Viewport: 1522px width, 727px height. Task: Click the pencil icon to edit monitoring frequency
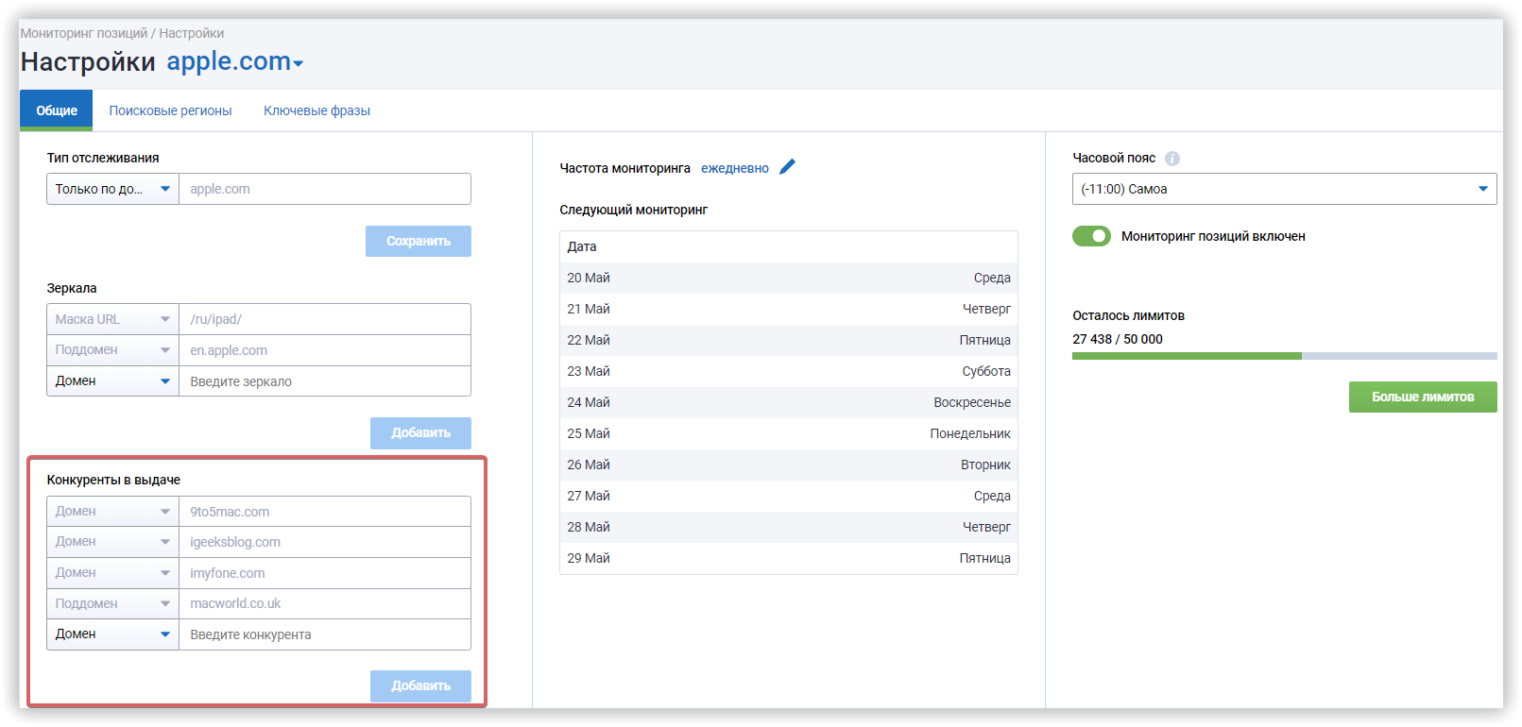click(788, 167)
